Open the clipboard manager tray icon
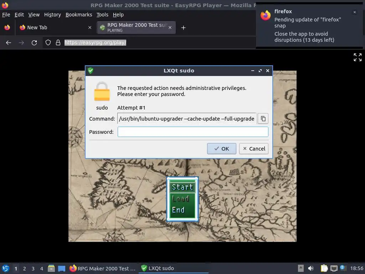Image resolution: width=365 pixels, height=274 pixels. pyautogui.click(x=324, y=268)
